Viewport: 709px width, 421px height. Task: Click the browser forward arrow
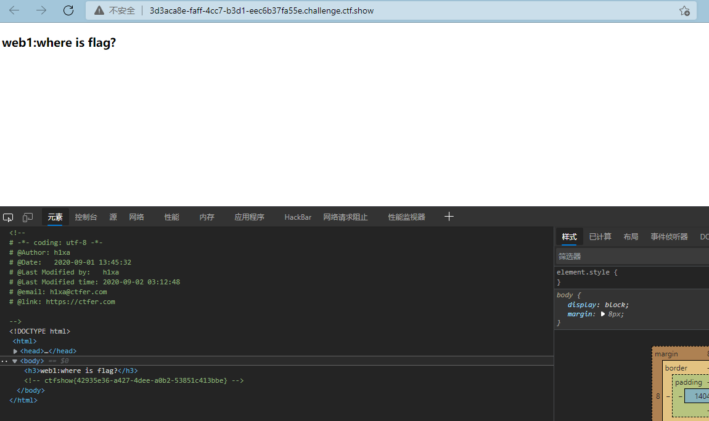coord(41,10)
